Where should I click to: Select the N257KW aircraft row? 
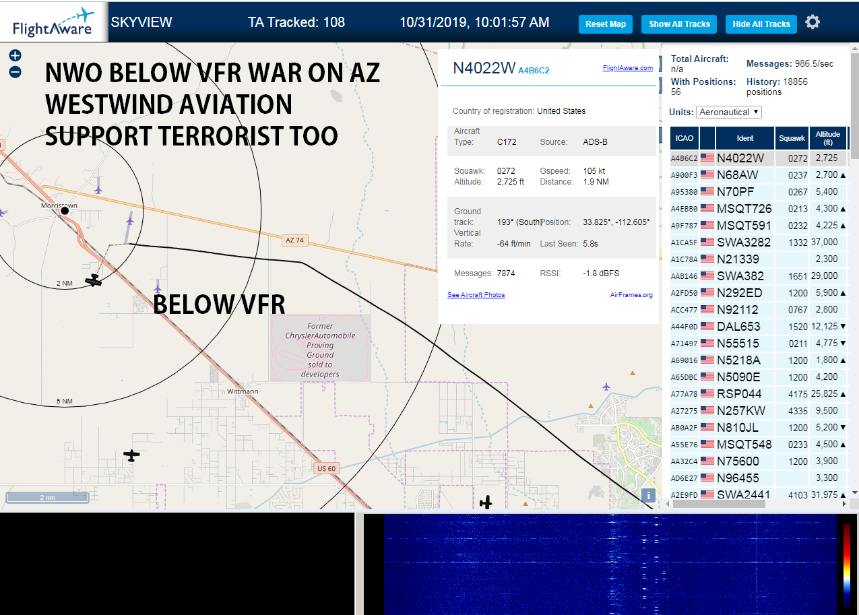(759, 411)
